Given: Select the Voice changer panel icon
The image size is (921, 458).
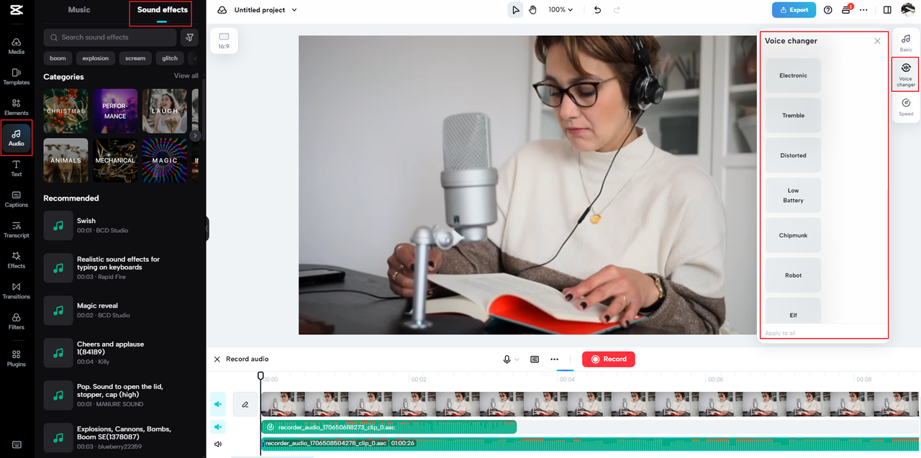Looking at the screenshot, I should 906,74.
